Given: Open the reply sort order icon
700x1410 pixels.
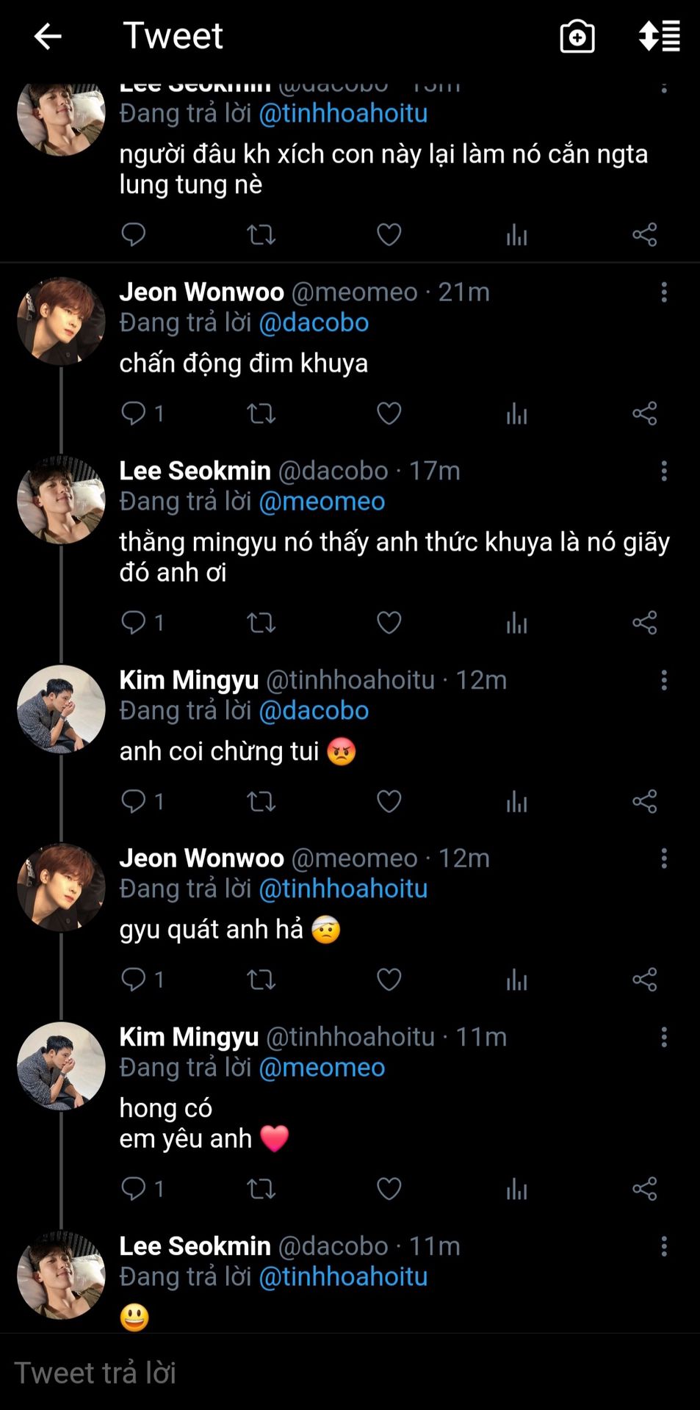Looking at the screenshot, I should tap(659, 36).
